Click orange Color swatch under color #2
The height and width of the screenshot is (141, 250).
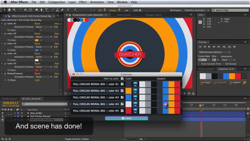point(37,40)
